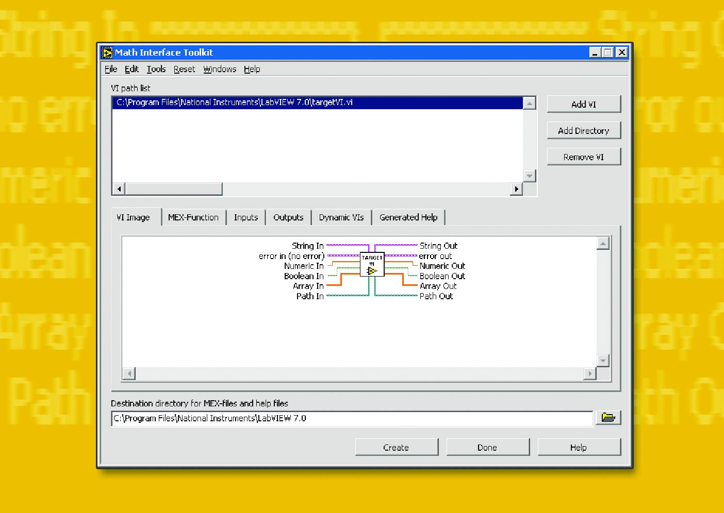Switch to the Outputs tab
Screen dimensions: 724x513
288,217
